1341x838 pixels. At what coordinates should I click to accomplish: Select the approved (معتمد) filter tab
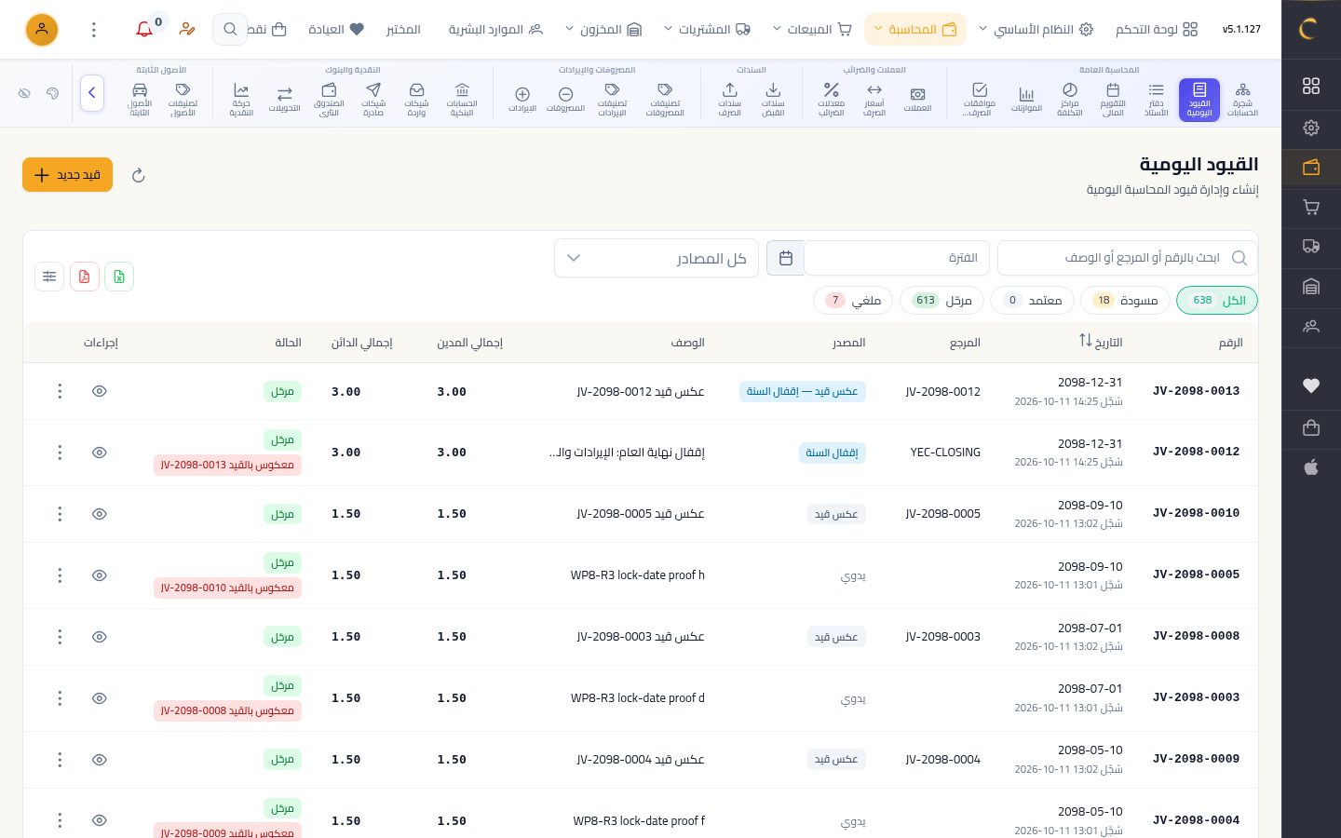[x=1032, y=301]
